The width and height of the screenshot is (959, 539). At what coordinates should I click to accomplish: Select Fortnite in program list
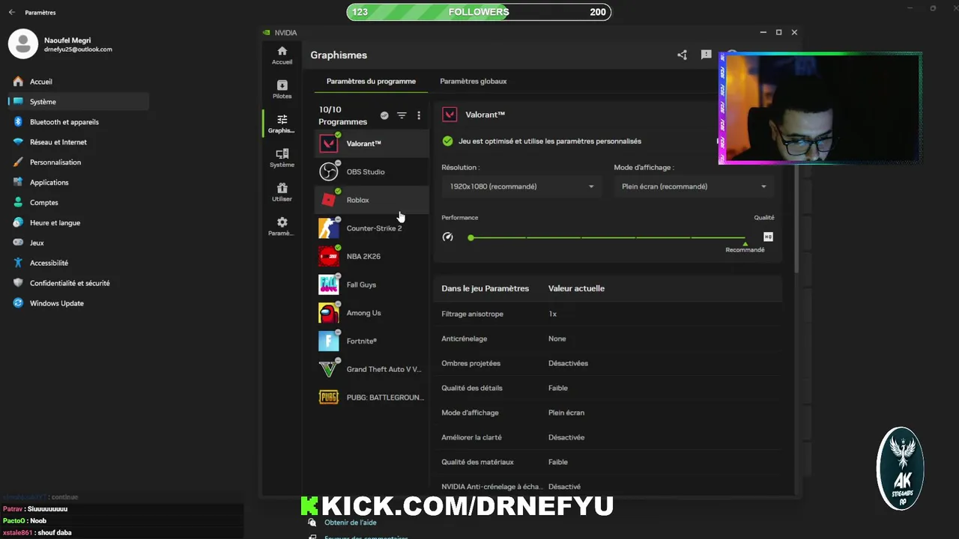(372, 341)
